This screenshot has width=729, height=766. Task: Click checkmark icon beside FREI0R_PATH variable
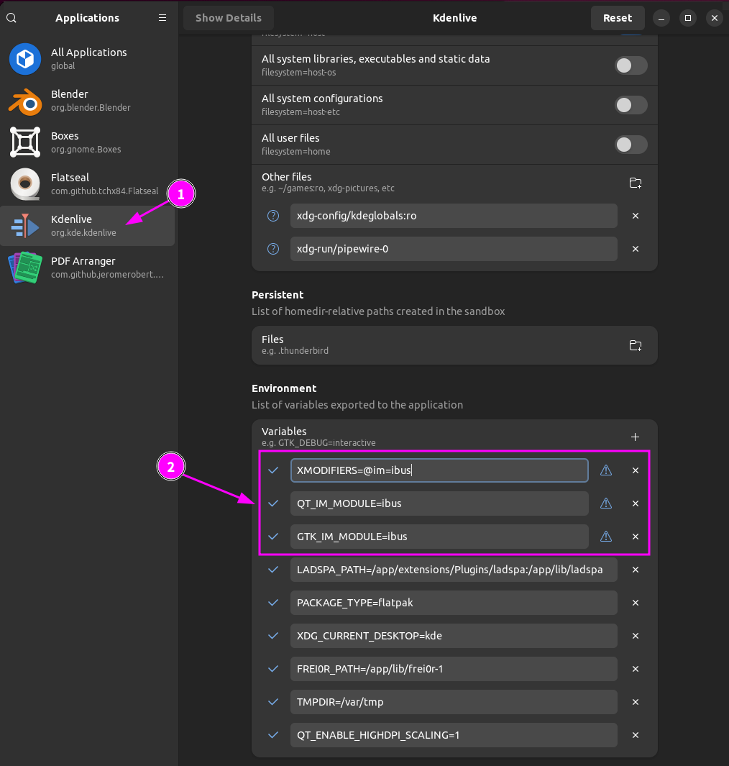click(x=273, y=669)
